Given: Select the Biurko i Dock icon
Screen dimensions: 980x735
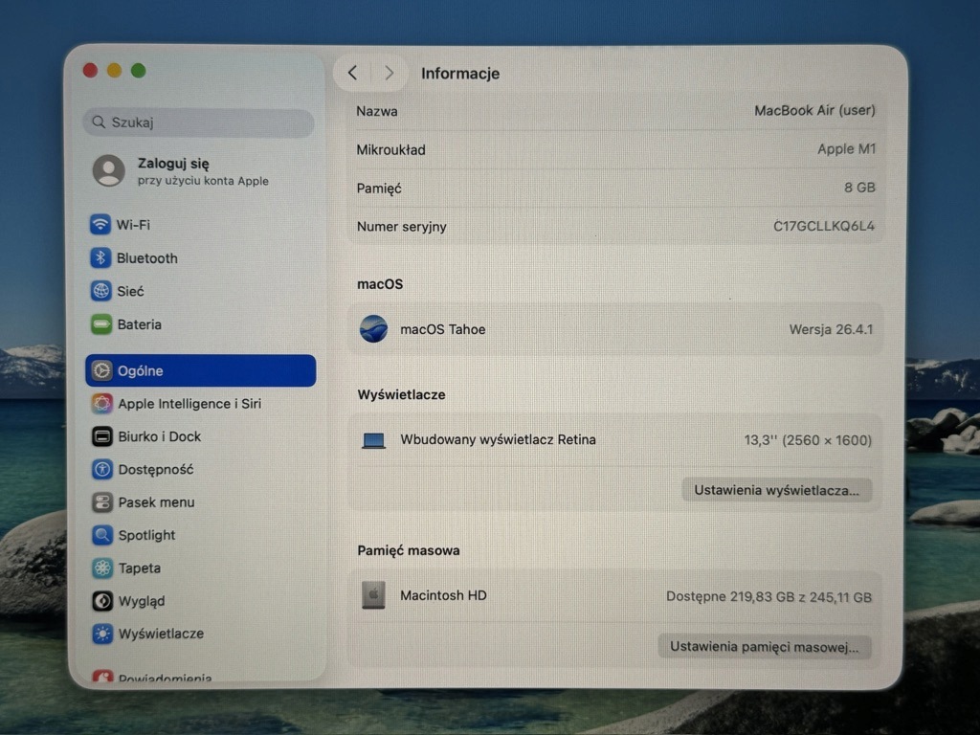Looking at the screenshot, I should 101,436.
